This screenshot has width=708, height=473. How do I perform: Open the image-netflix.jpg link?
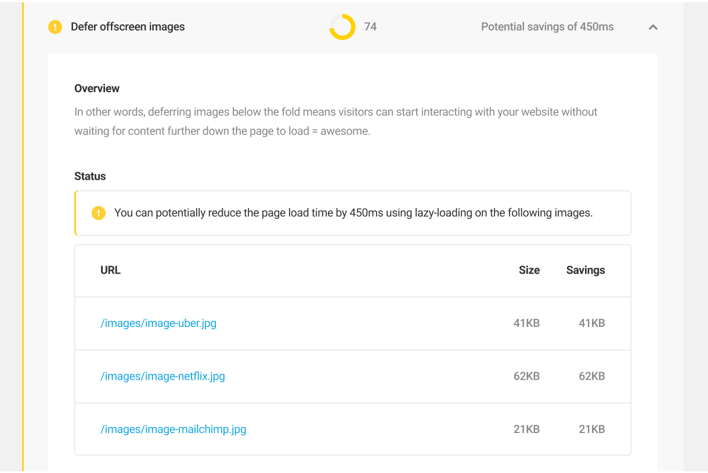[162, 376]
